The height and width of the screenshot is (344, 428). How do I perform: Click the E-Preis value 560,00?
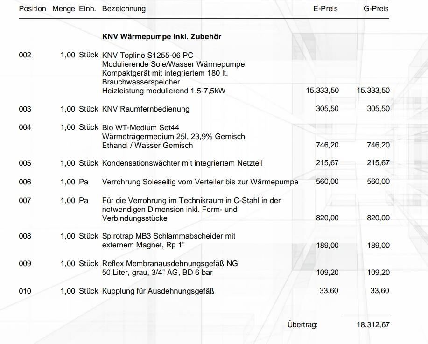(327, 182)
